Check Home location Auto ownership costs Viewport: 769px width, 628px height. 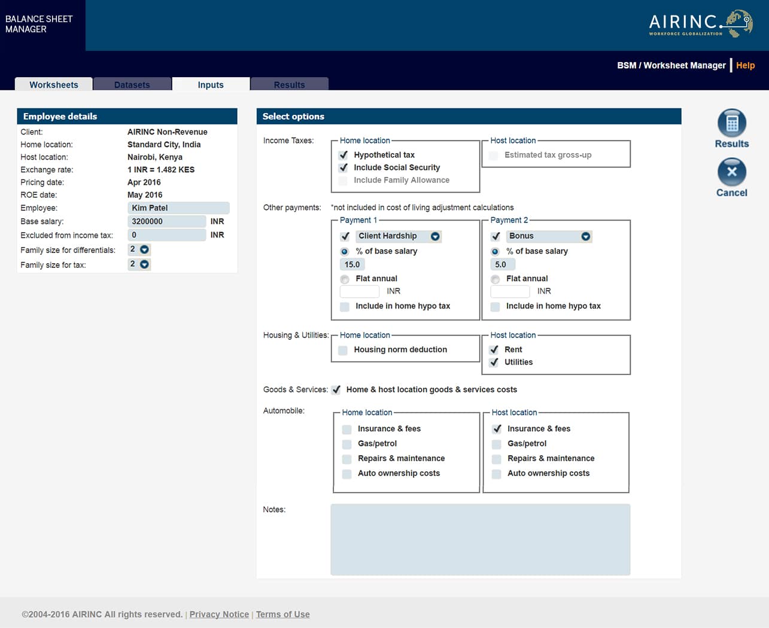346,474
